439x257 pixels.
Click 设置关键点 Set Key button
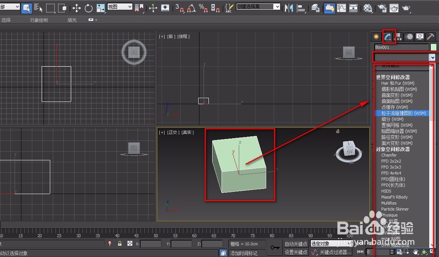(x=295, y=252)
